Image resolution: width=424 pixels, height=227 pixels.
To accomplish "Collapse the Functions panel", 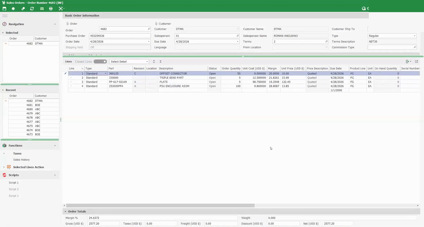I will (x=55, y=146).
